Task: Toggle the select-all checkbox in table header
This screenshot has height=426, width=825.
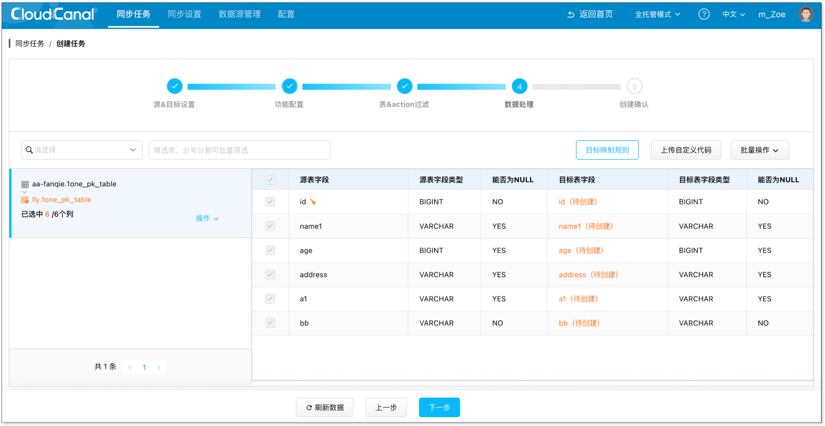Action: [x=270, y=180]
